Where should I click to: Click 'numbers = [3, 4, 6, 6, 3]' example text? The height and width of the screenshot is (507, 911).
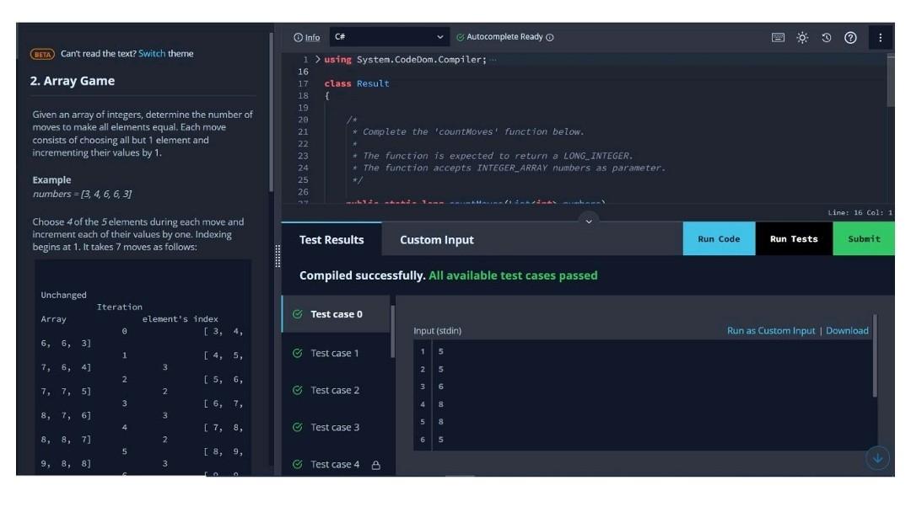[x=82, y=194]
